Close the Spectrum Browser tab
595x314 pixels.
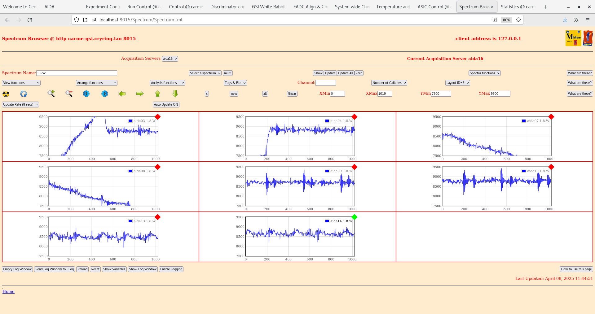(492, 7)
